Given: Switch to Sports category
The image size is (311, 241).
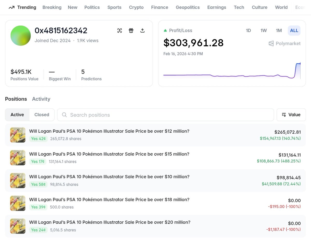Looking at the screenshot, I should click(114, 7).
